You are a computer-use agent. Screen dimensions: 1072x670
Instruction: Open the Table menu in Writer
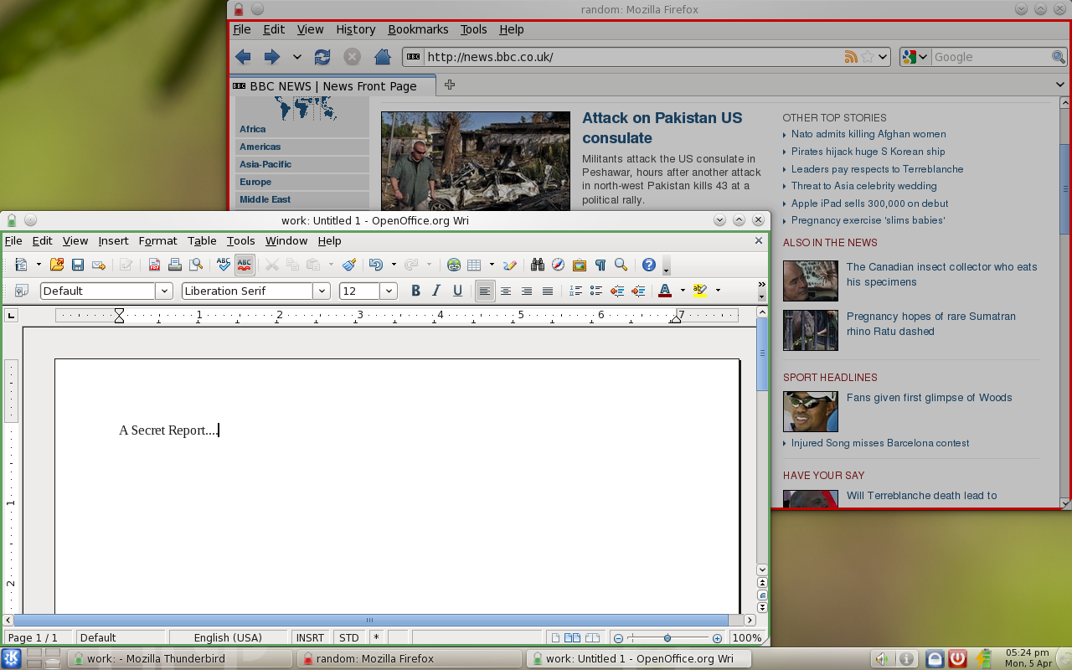[x=202, y=240]
